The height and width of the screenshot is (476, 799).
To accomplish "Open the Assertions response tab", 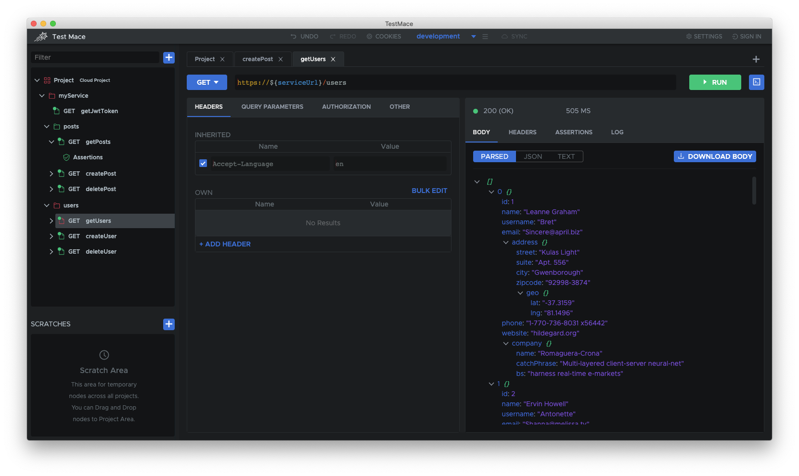I will coord(574,132).
